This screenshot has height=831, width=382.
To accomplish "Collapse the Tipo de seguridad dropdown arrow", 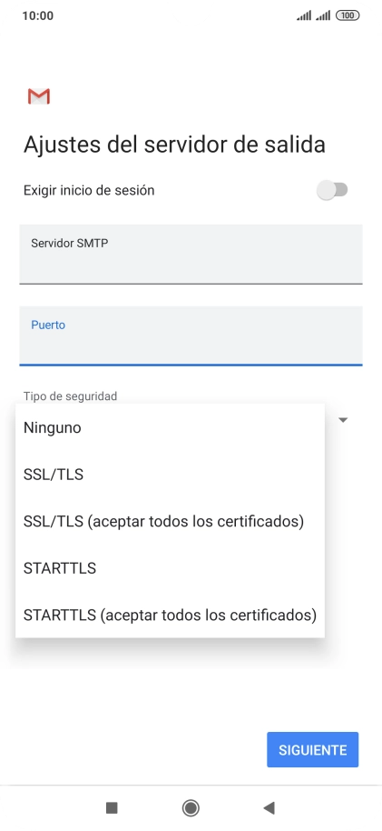I will (343, 420).
